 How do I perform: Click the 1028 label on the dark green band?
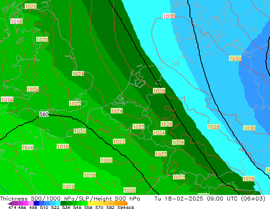pyautogui.click(x=159, y=91)
